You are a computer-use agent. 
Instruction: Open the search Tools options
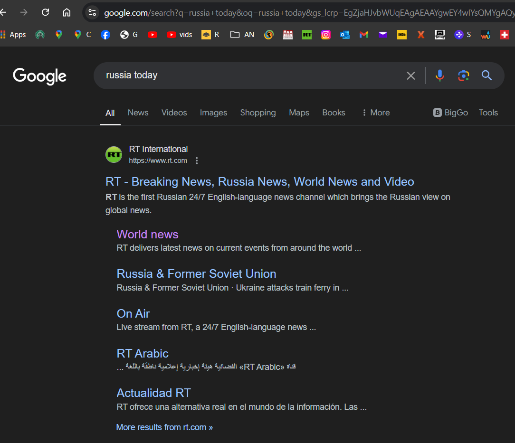(x=488, y=113)
